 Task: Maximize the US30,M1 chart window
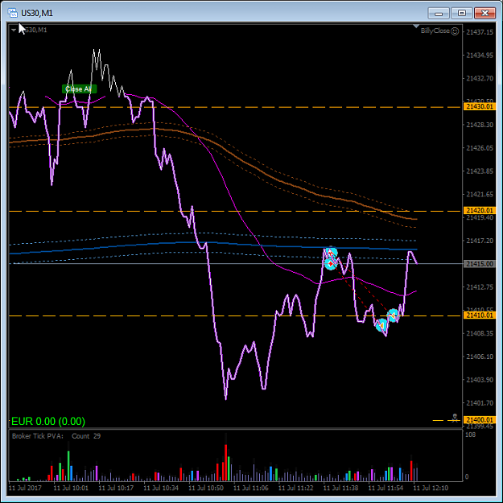coord(462,13)
